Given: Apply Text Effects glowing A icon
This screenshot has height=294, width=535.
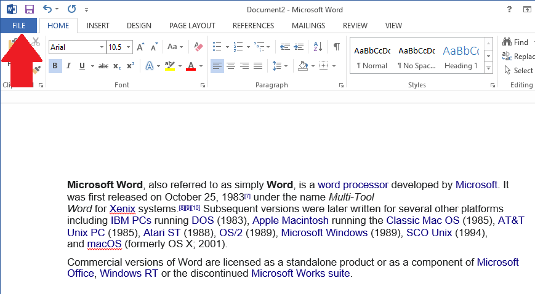Looking at the screenshot, I should coord(150,66).
